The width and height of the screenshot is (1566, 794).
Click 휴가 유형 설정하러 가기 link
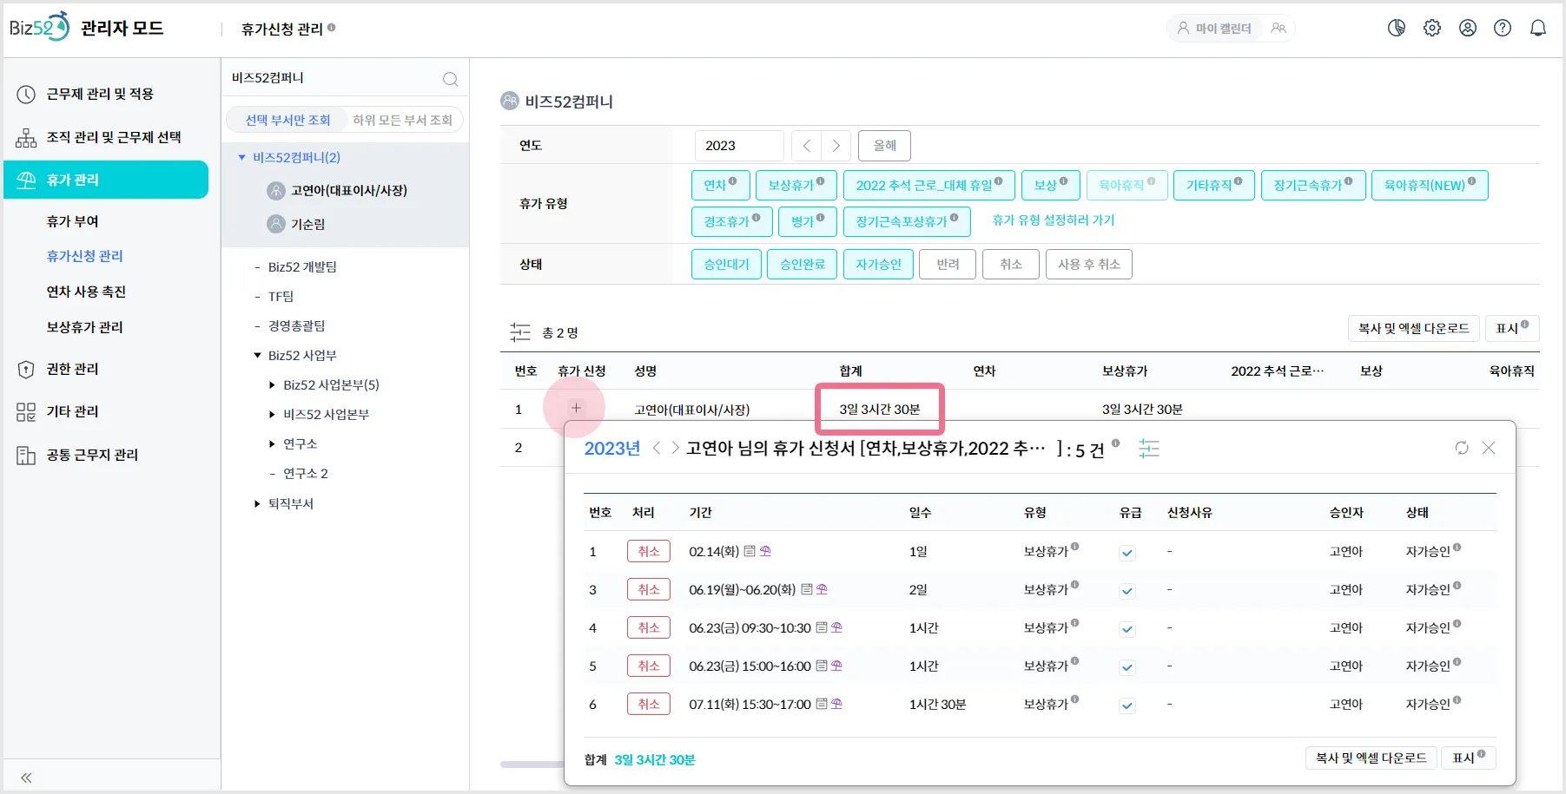pos(1054,220)
